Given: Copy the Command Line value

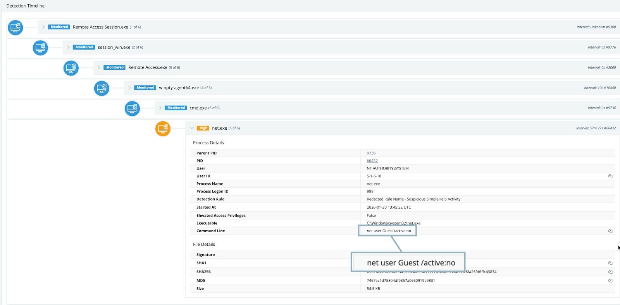Looking at the screenshot, I should 610,231.
